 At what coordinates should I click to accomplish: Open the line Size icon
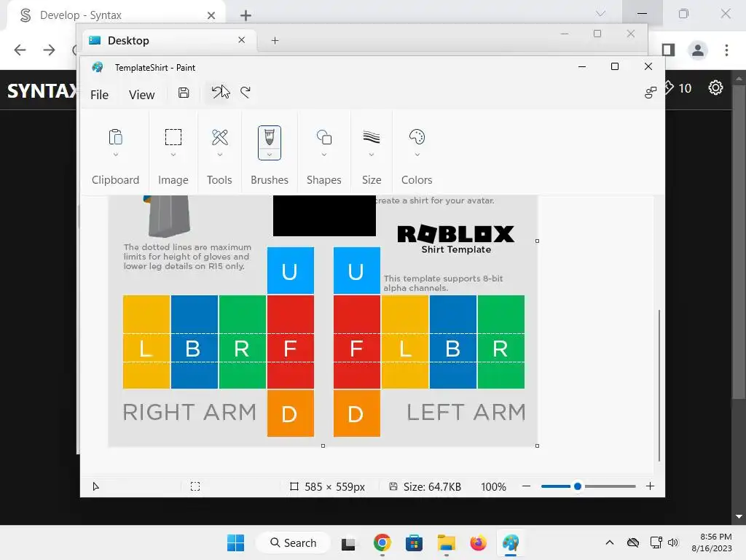[372, 137]
